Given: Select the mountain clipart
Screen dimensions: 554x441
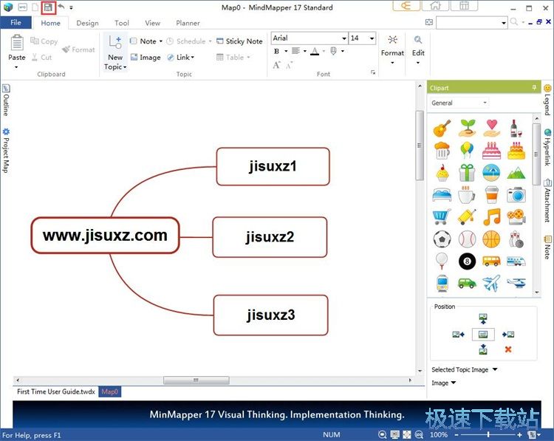Looking at the screenshot, I should click(x=516, y=173).
